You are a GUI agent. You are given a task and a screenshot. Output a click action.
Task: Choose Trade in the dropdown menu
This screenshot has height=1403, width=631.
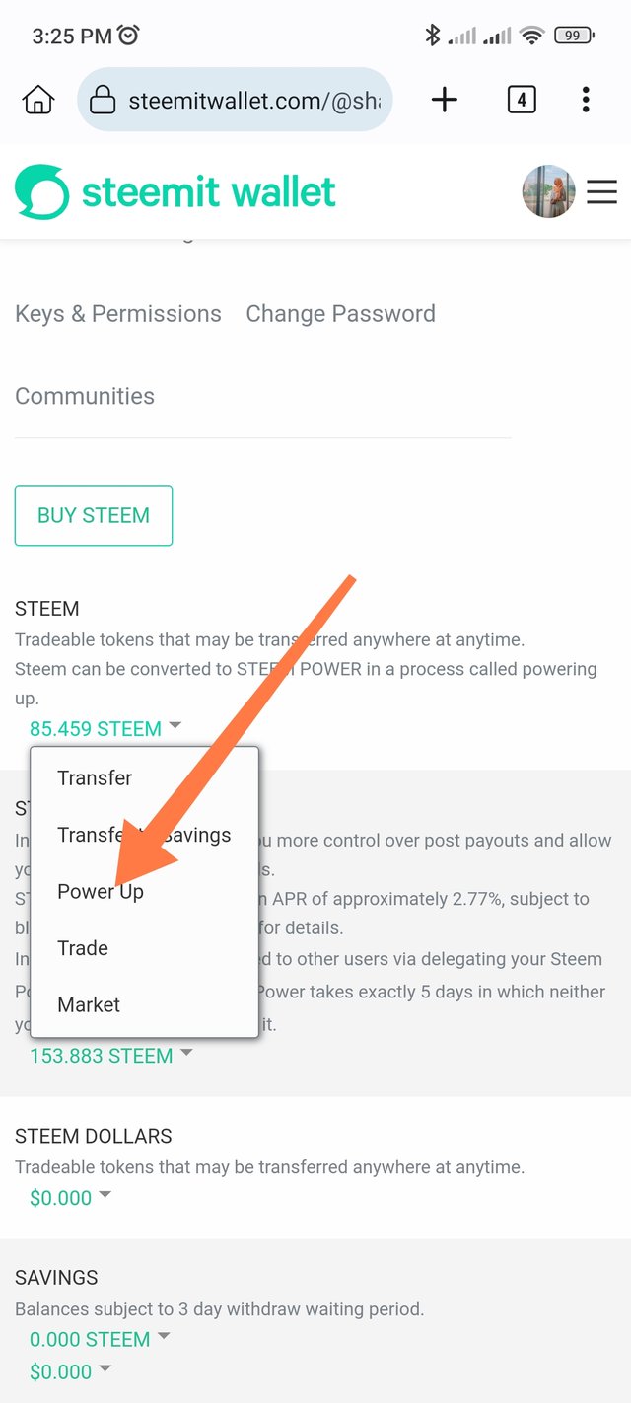[x=83, y=948]
